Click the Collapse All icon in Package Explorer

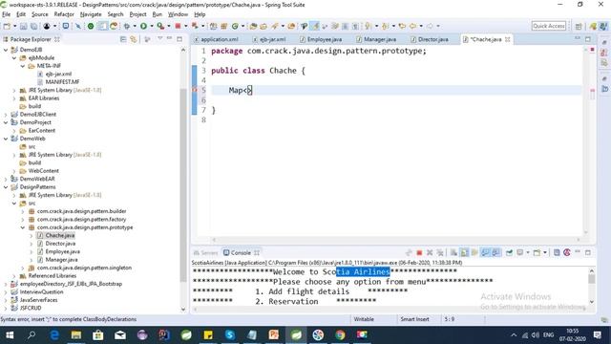click(123, 39)
